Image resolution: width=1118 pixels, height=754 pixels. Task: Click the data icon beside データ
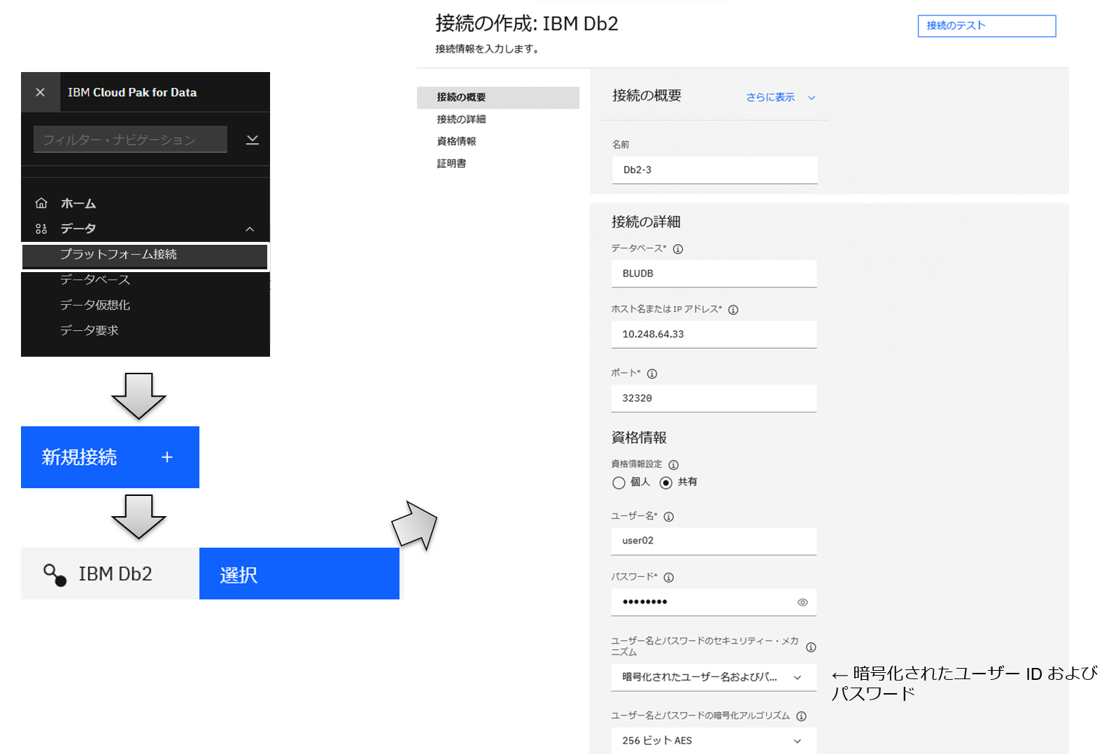(41, 229)
